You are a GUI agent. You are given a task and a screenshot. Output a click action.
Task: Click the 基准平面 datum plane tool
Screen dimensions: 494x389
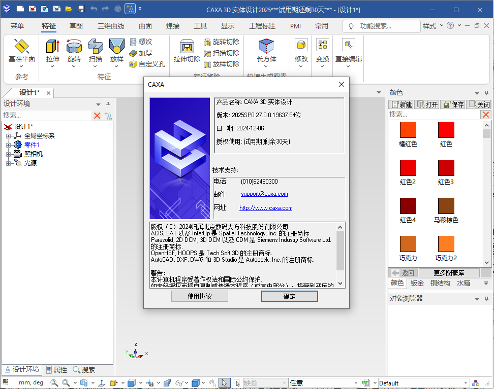22,50
